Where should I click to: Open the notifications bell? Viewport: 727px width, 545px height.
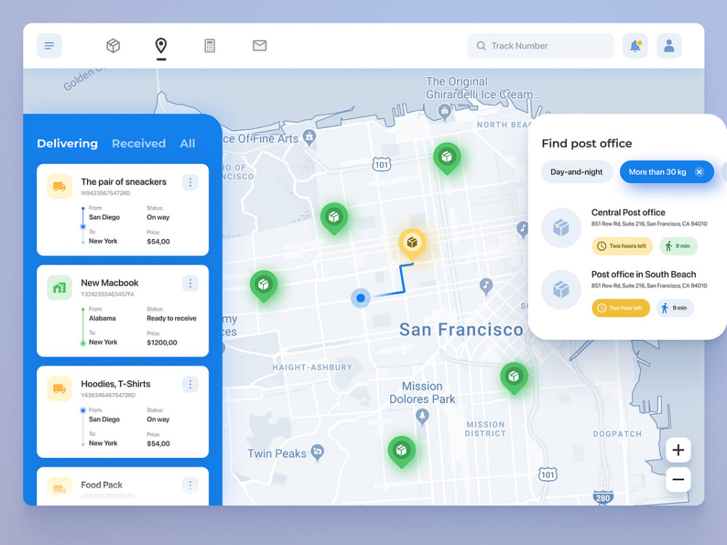pos(635,45)
